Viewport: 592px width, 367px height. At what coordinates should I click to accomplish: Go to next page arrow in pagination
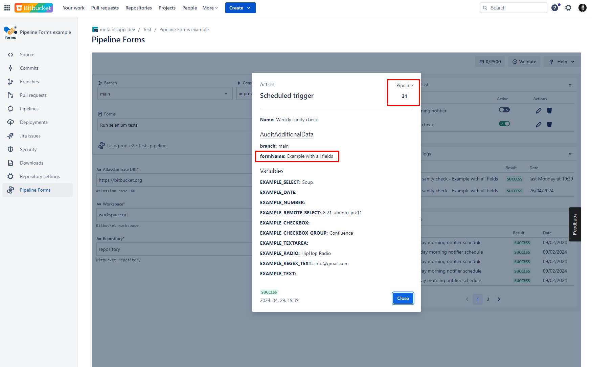click(x=499, y=299)
